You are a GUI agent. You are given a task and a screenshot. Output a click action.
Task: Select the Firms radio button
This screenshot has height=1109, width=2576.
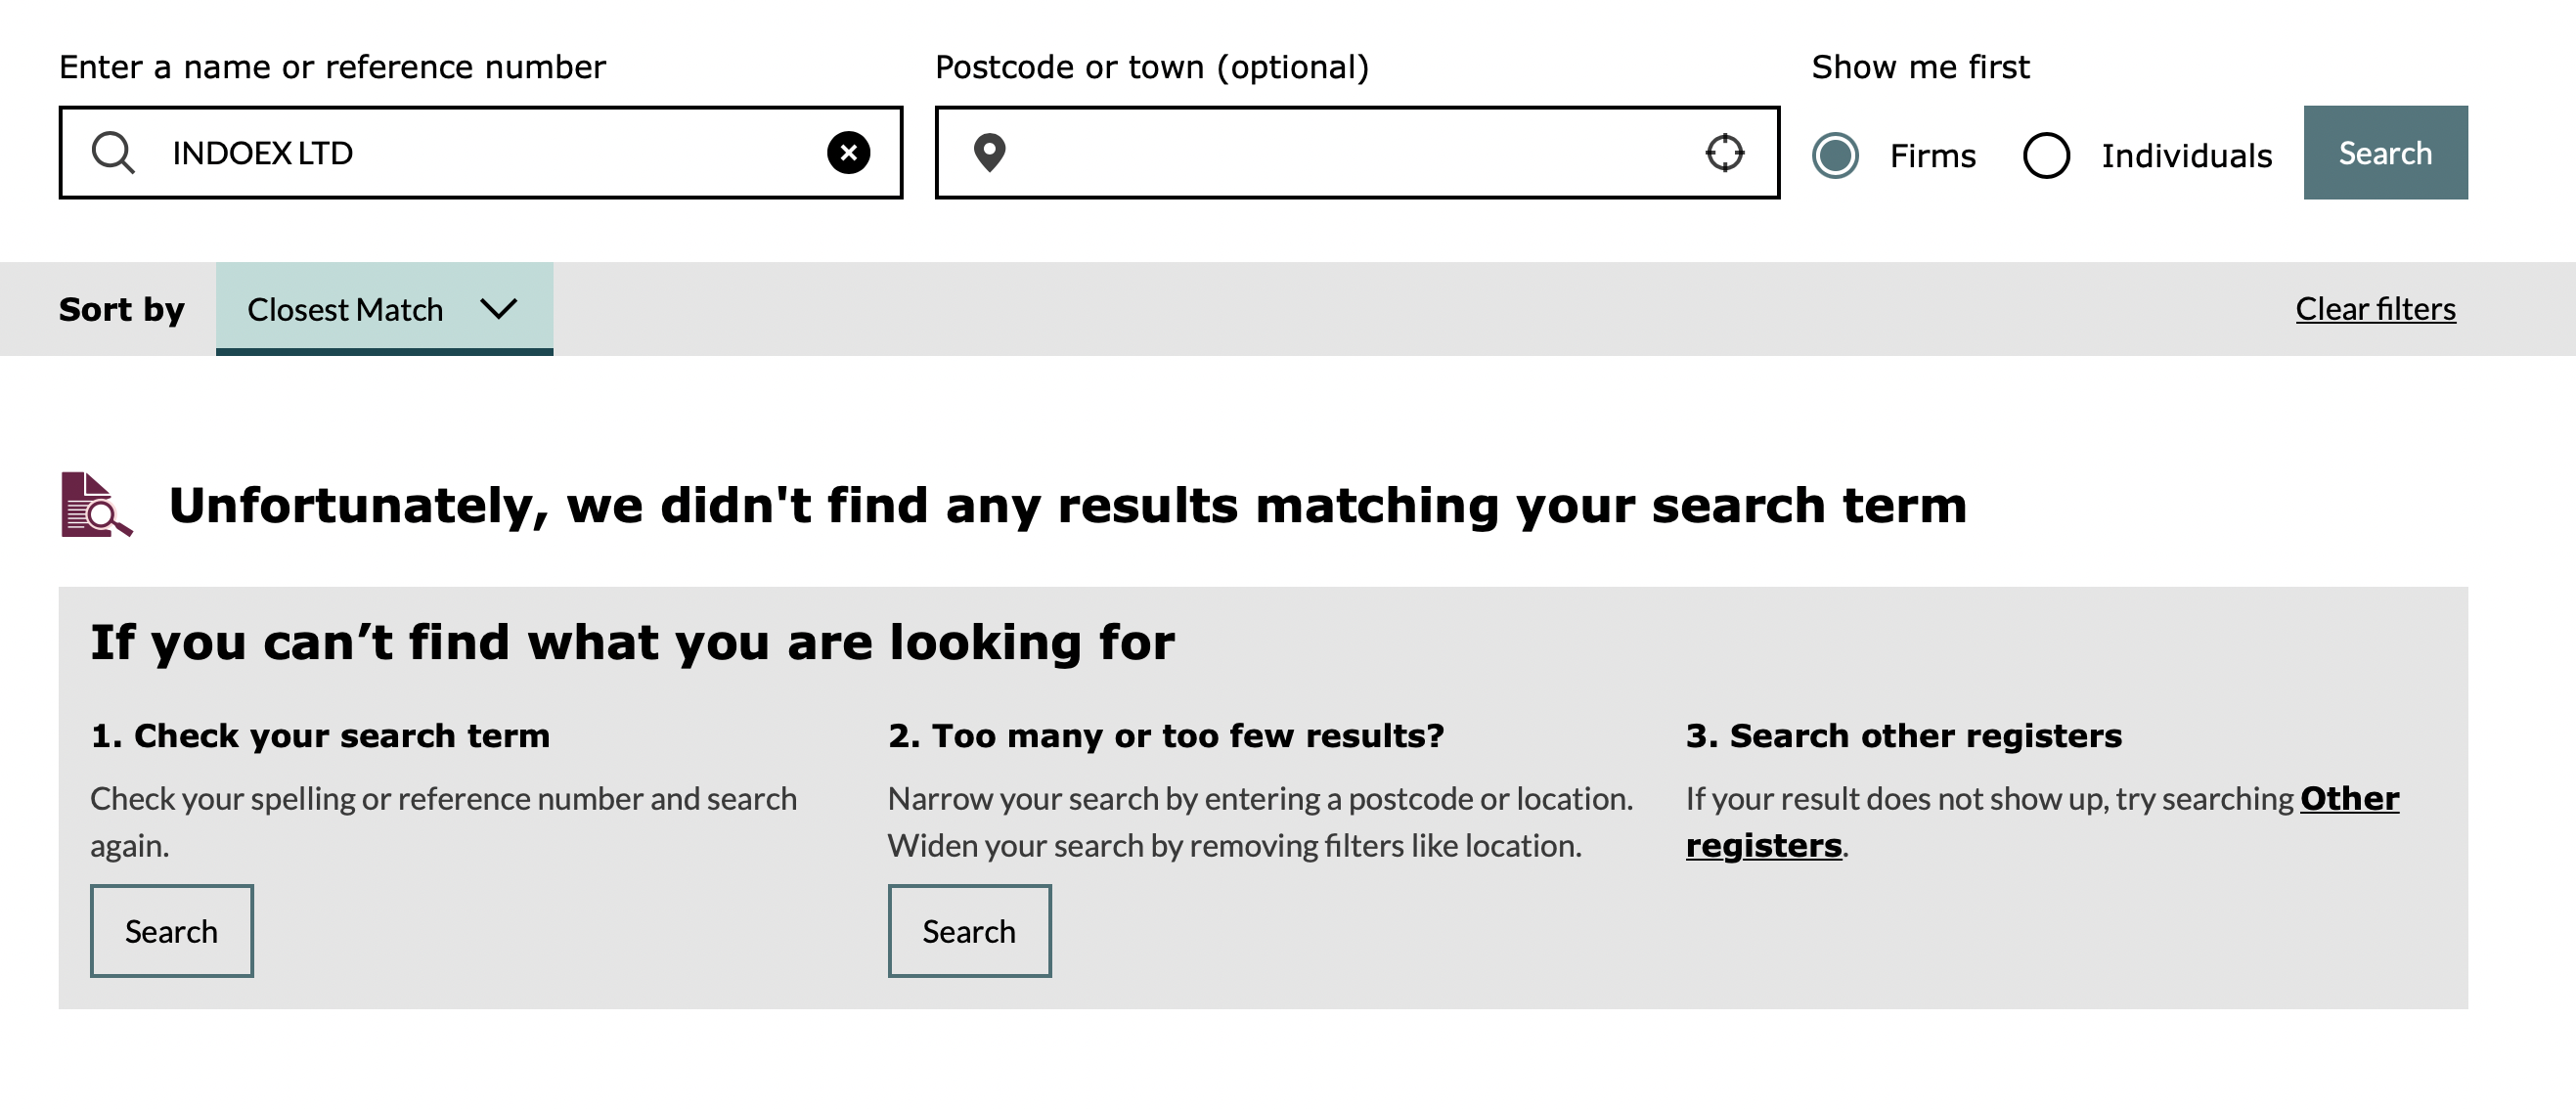(x=1835, y=155)
